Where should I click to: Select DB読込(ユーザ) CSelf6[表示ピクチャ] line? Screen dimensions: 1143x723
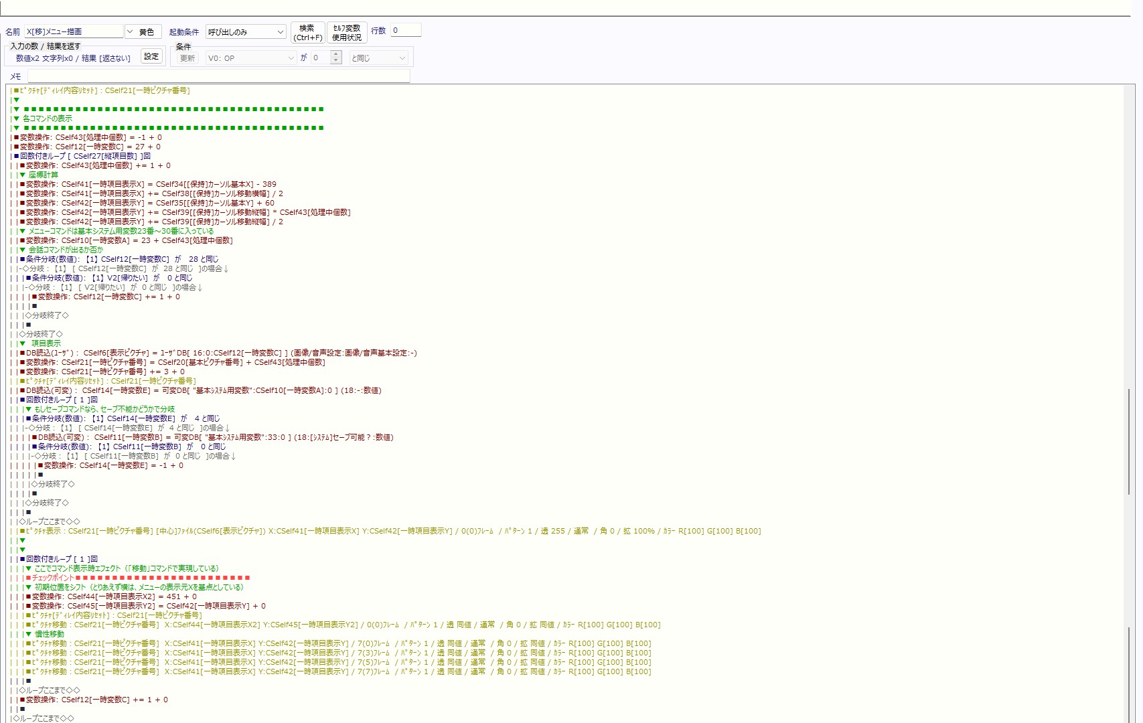(x=221, y=353)
